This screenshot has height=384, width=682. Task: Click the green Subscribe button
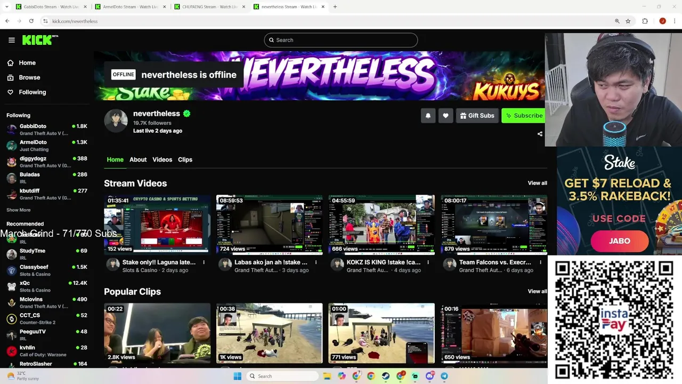[524, 116]
